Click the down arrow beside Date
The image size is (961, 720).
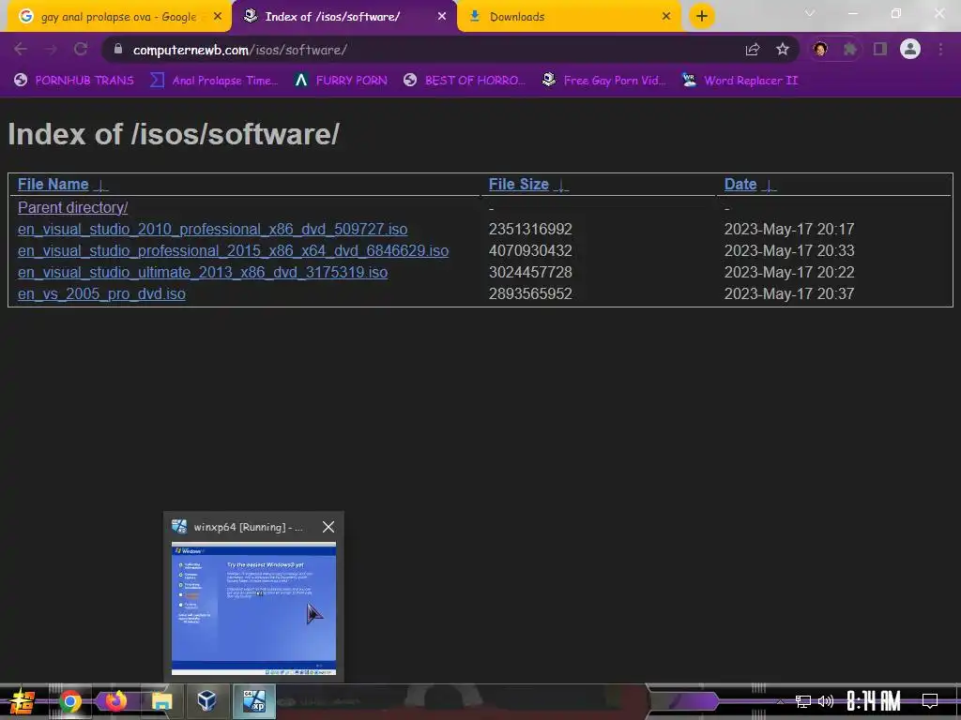770,186
